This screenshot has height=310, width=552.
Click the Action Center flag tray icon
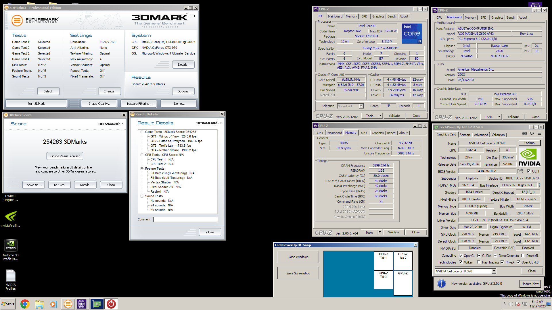(518, 304)
